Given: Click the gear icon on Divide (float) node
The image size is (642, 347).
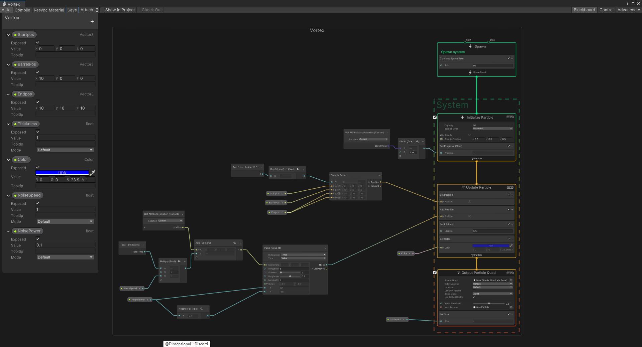Looking at the screenshot, I should 417,141.
